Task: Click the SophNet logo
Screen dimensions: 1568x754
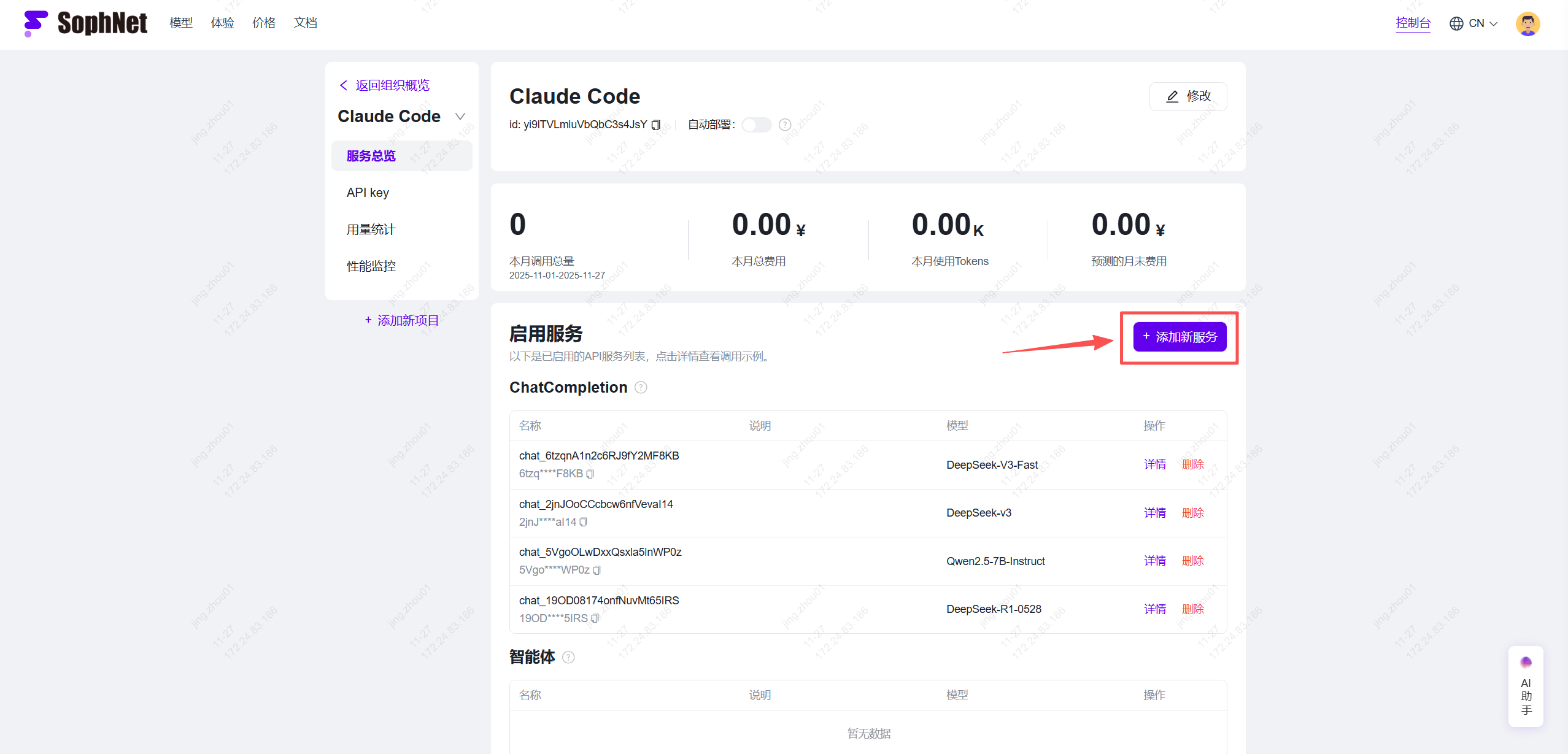Action: point(85,23)
